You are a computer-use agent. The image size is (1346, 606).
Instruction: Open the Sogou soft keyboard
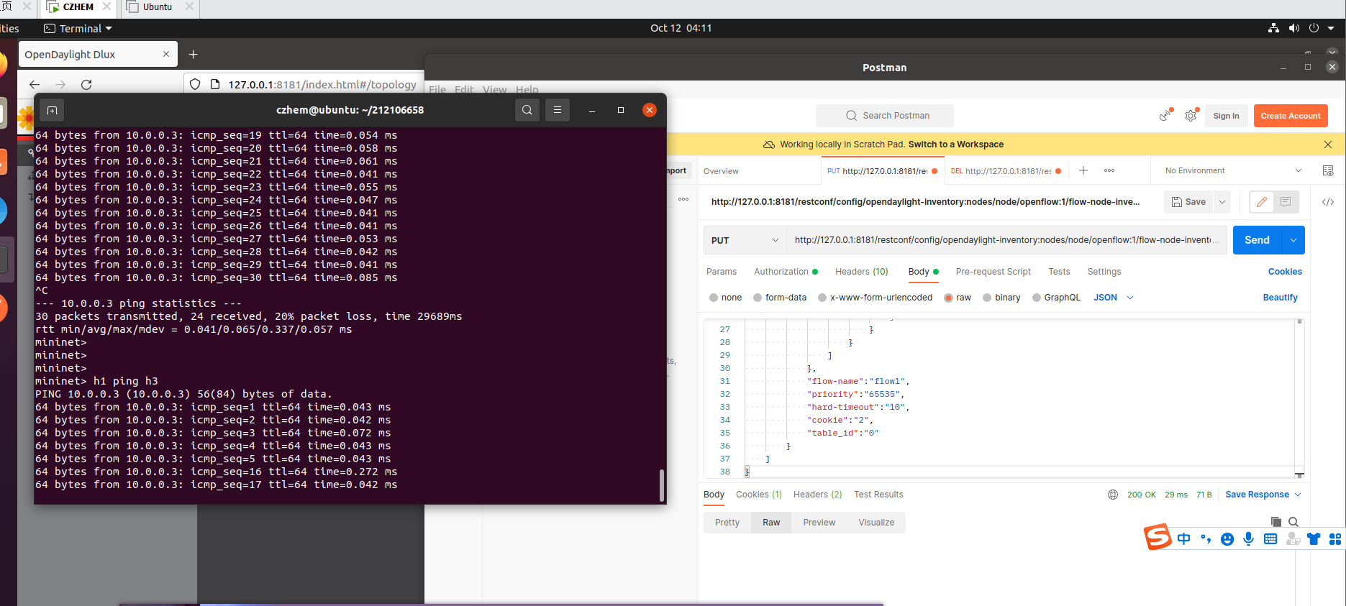coord(1270,539)
